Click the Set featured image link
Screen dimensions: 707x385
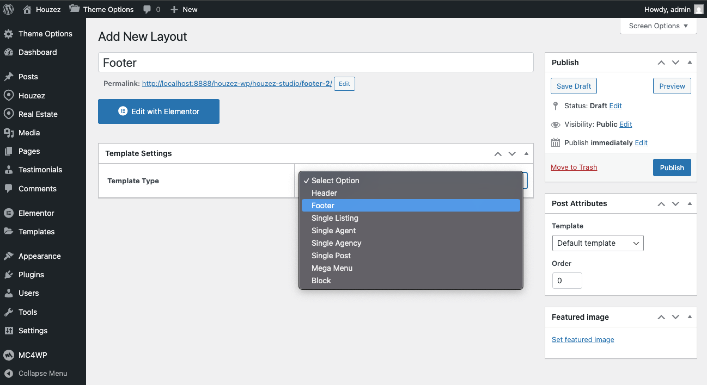583,339
